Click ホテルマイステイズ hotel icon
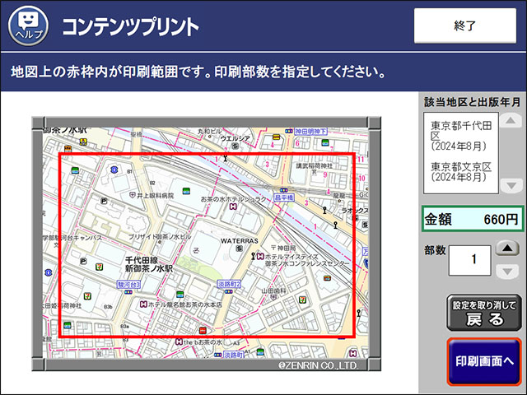The height and width of the screenshot is (395, 527). (x=260, y=257)
